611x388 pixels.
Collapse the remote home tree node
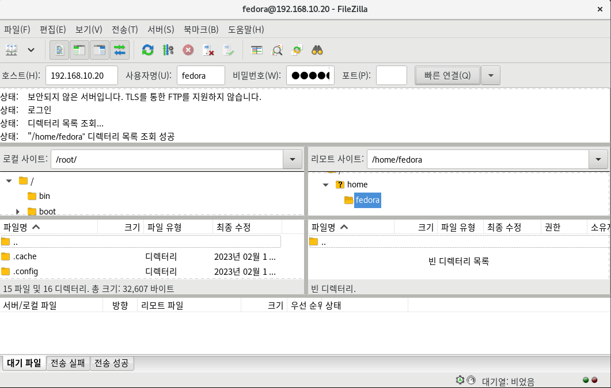(x=326, y=185)
